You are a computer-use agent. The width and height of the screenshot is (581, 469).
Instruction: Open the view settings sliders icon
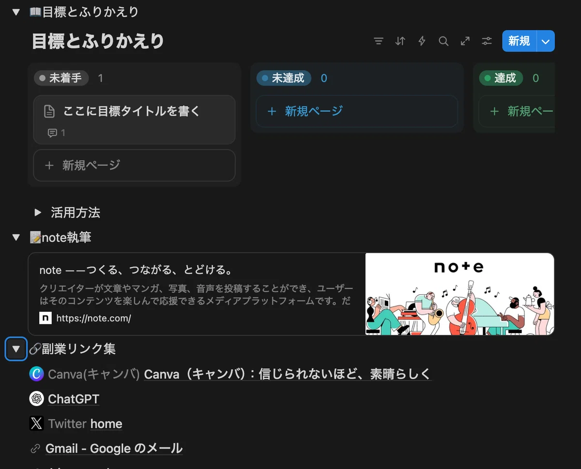[x=487, y=42]
